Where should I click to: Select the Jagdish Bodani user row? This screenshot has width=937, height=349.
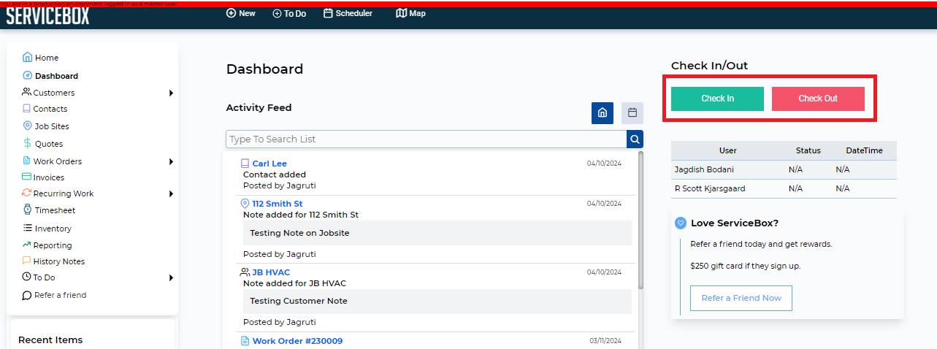pos(784,169)
